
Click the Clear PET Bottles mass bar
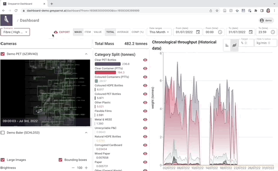click(108, 64)
